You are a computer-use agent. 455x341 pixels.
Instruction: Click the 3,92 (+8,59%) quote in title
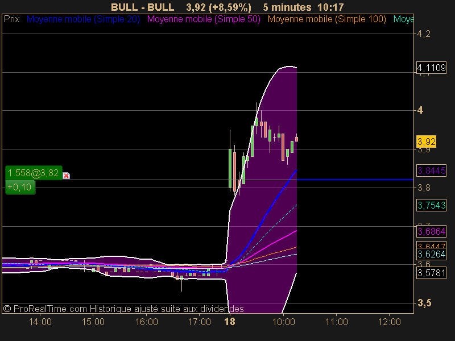click(x=218, y=7)
